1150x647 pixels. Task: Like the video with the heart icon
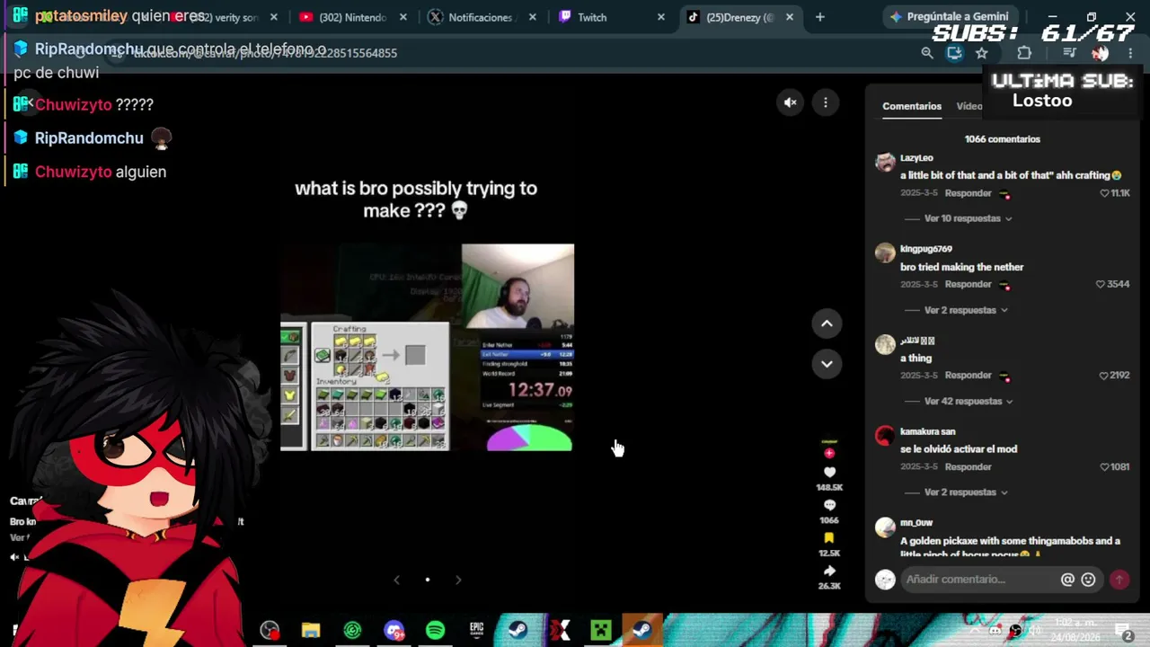point(829,473)
